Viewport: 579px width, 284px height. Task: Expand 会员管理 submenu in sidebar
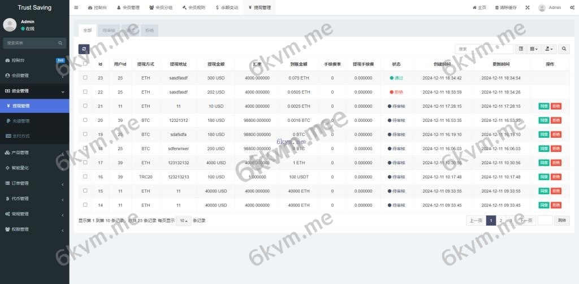pos(34,75)
